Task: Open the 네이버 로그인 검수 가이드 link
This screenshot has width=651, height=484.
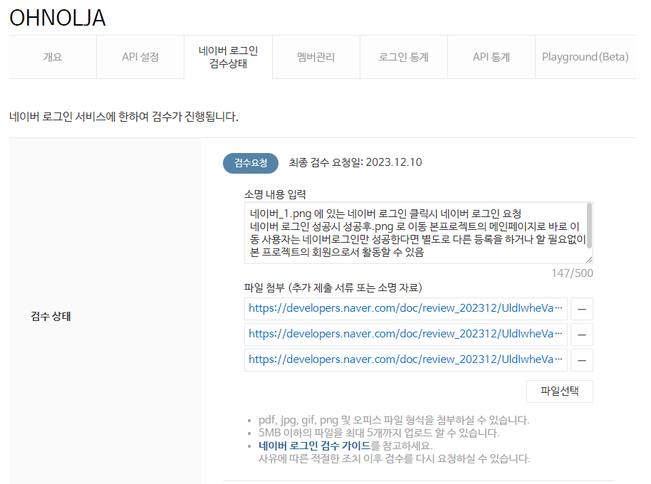Action: (x=314, y=446)
